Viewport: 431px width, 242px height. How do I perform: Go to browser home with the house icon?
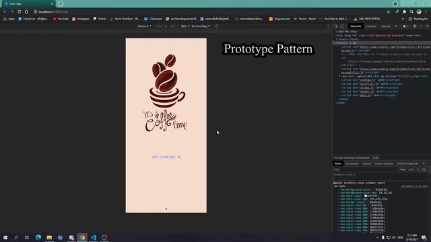26,12
